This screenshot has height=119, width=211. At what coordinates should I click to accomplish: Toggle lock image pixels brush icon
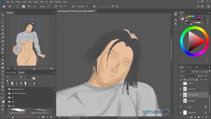click(188, 80)
